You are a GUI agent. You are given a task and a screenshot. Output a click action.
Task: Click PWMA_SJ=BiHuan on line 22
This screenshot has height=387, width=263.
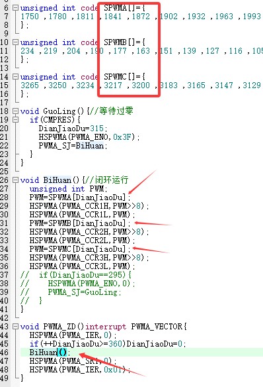click(71, 146)
